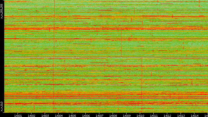Click the 14:06 time axis label
This screenshot has width=208, height=117.
pyautogui.click(x=86, y=116)
